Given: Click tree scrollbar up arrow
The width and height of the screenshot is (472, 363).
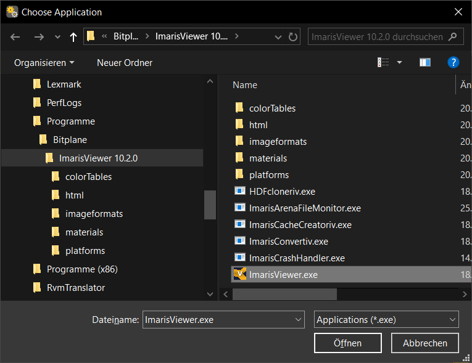Looking at the screenshot, I should click(x=210, y=81).
